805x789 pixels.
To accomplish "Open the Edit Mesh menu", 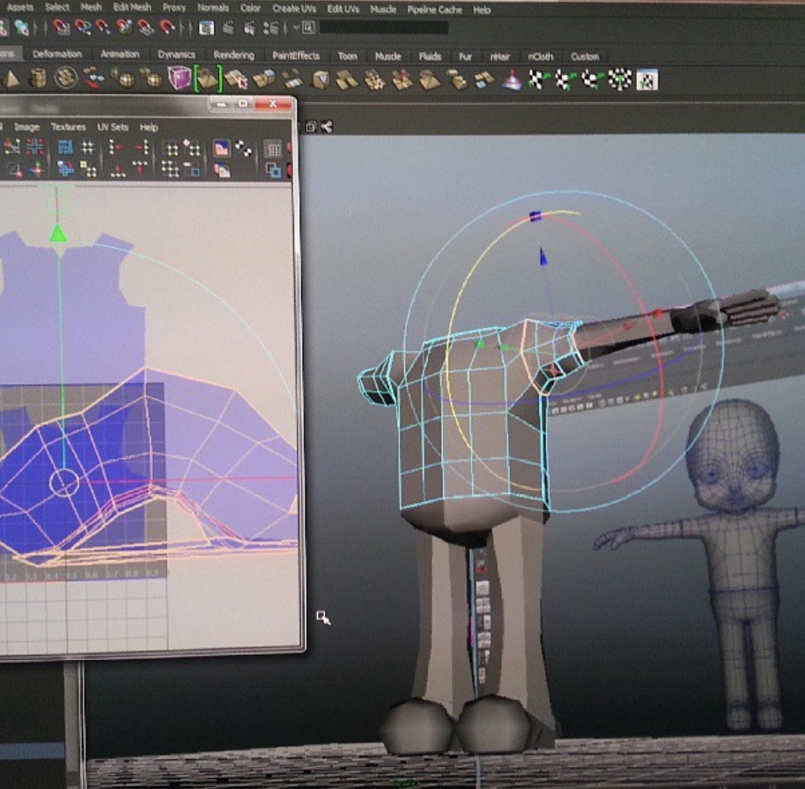I will (x=132, y=9).
